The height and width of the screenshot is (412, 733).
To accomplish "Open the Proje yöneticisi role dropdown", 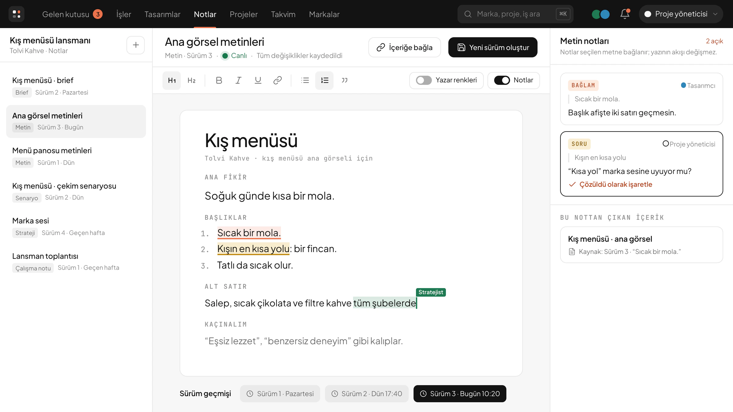I will (681, 14).
